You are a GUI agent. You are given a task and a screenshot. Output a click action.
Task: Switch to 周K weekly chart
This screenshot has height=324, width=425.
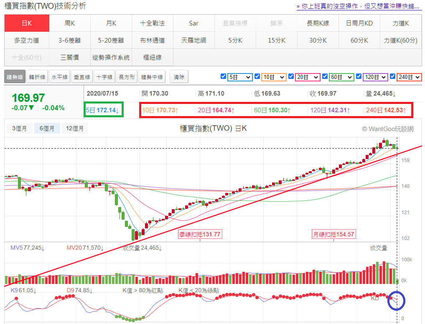coord(70,23)
